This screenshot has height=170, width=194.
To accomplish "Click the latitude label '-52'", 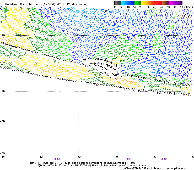I will tap(2, 35).
